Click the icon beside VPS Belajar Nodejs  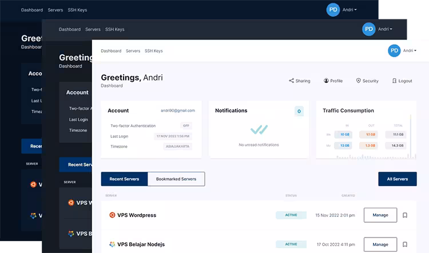tap(112, 244)
